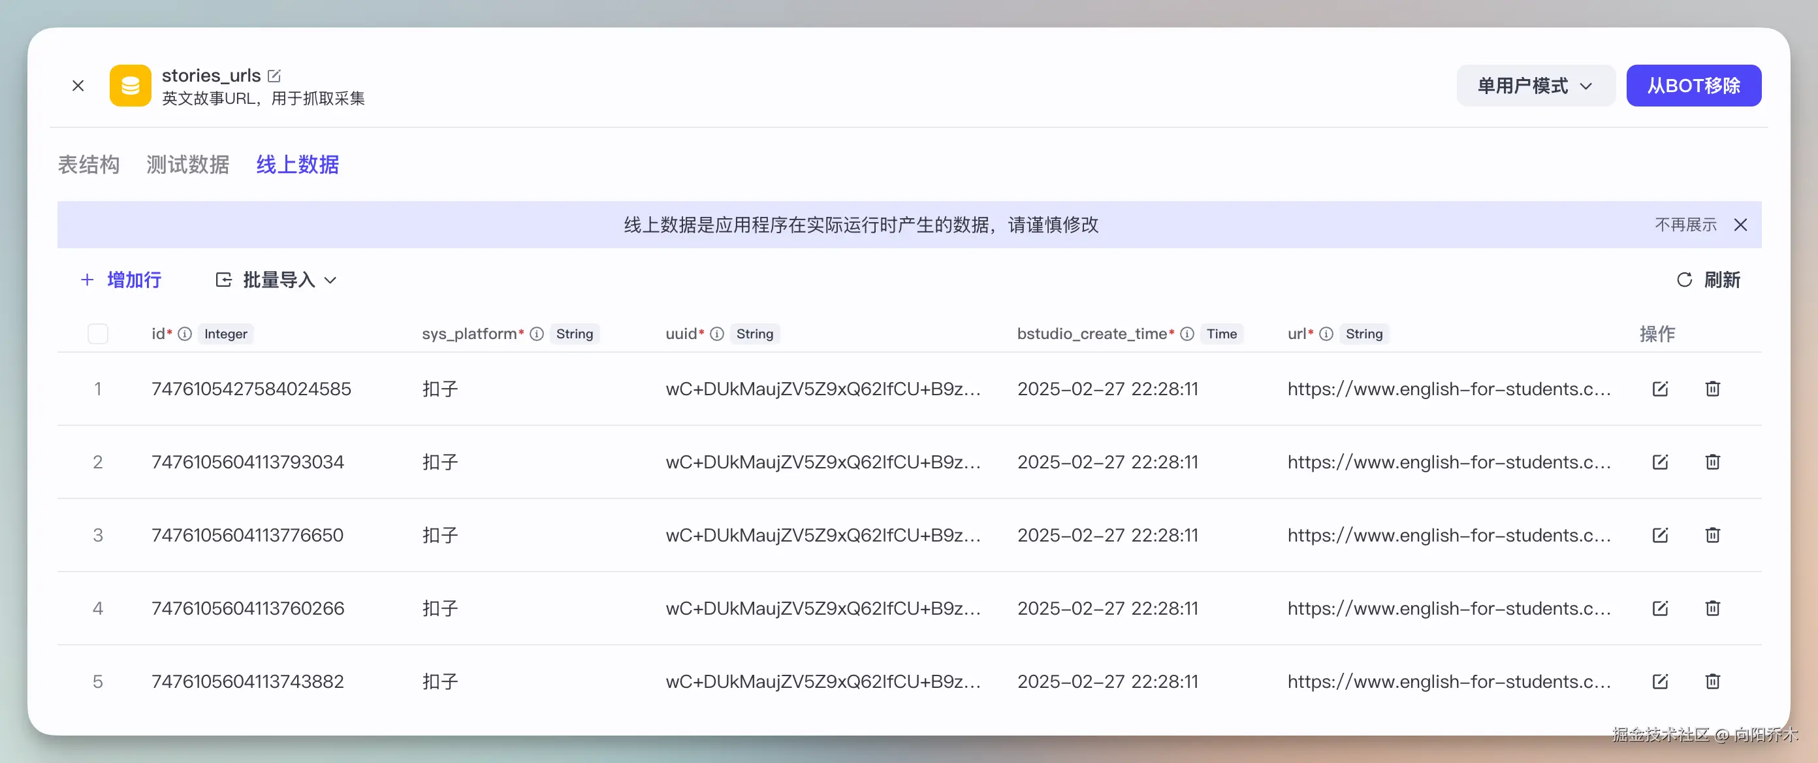The width and height of the screenshot is (1818, 763).
Task: Click info icon beside bstudio_create_time header
Action: (x=1187, y=334)
